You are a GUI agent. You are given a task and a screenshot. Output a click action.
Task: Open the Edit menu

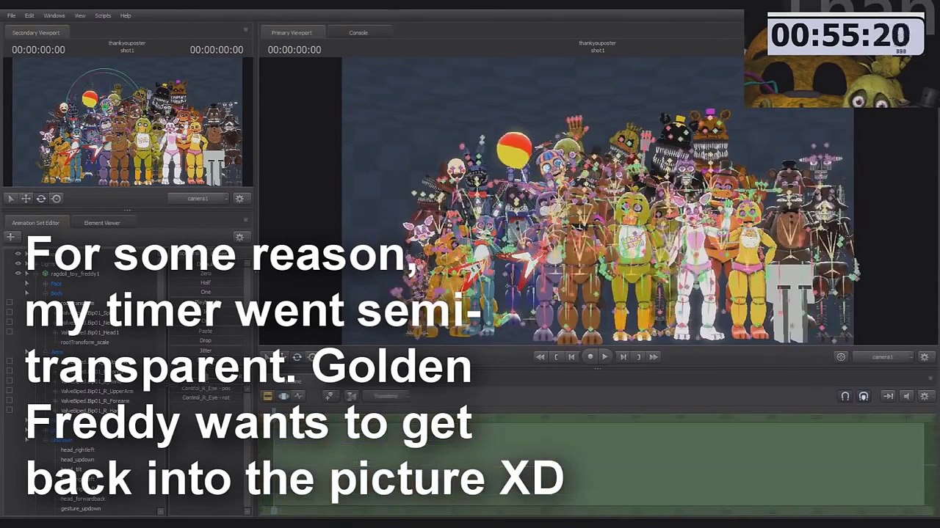(29, 15)
